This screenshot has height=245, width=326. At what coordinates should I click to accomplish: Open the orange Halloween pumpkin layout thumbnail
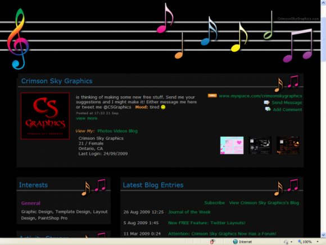click(x=288, y=145)
